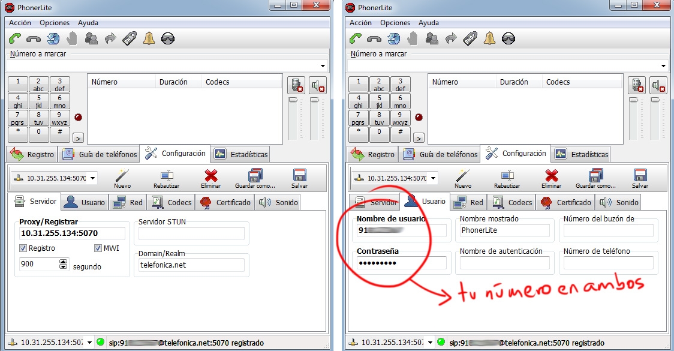
Task: Open Número a marcar dropdown in left window
Action: click(x=323, y=66)
